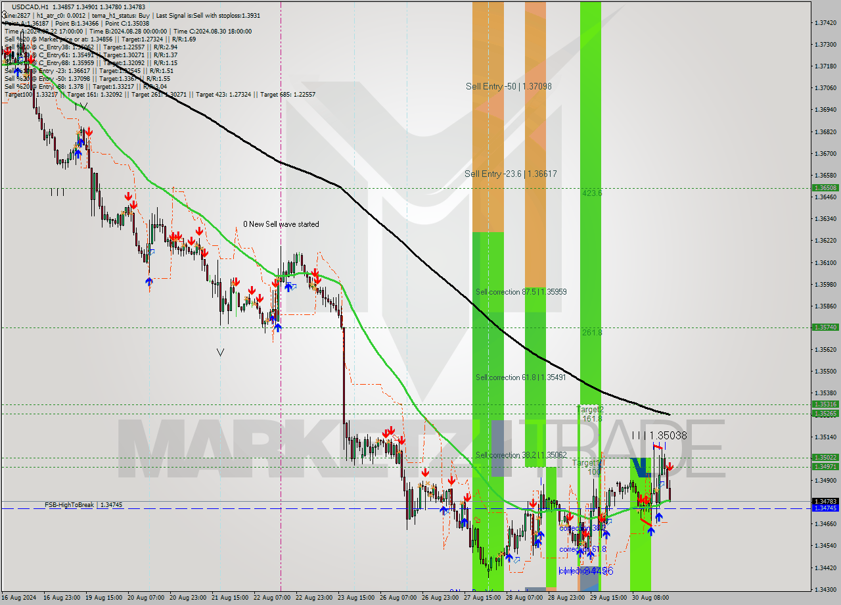Image resolution: width=841 pixels, height=605 pixels.
Task: Click the '22 Aug 07:00' time label
Action: tap(272, 598)
